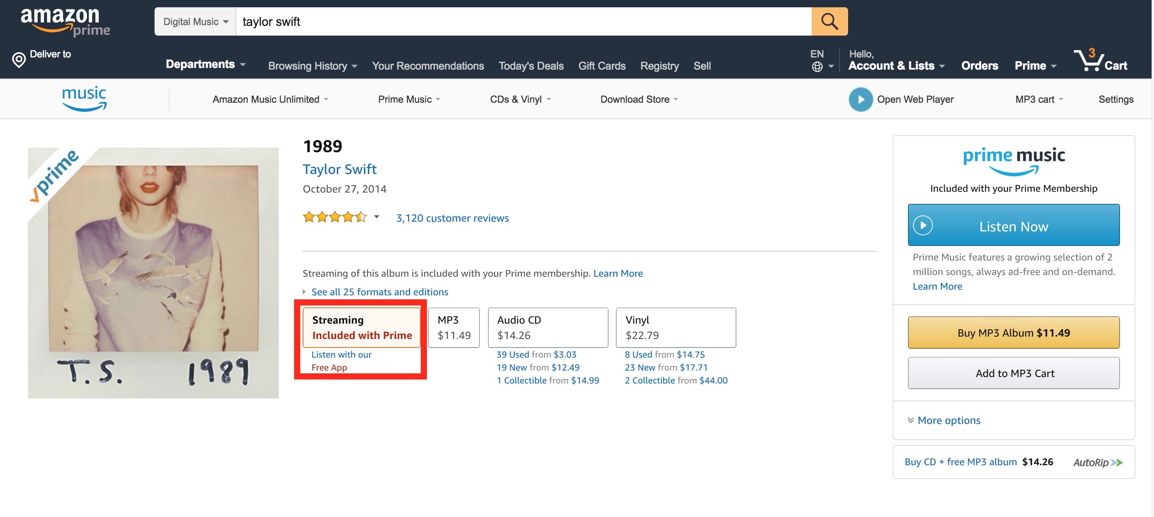Expand the Browsing History dropdown
The image size is (1154, 517).
click(x=313, y=66)
